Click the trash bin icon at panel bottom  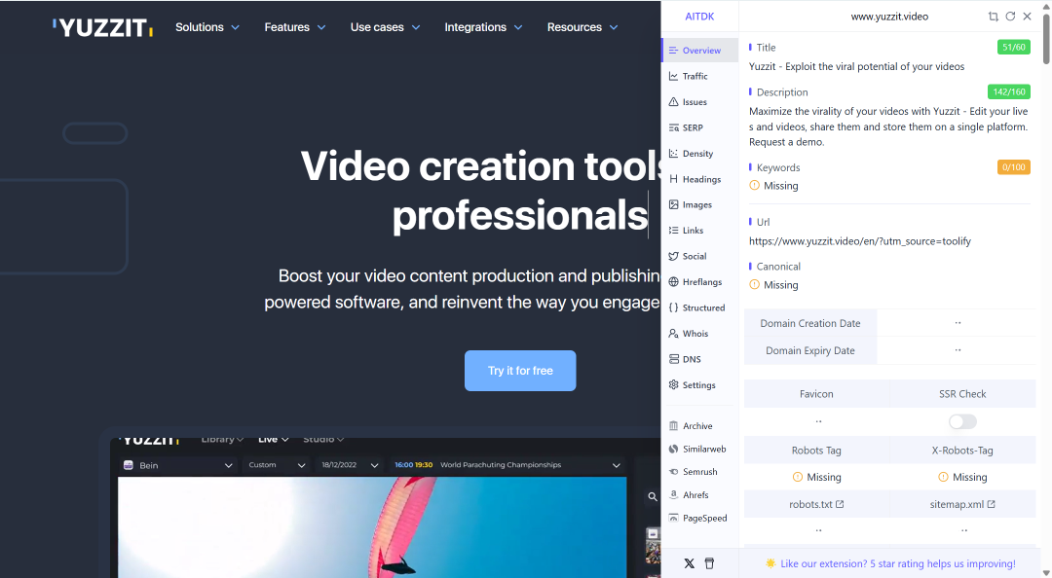(709, 563)
